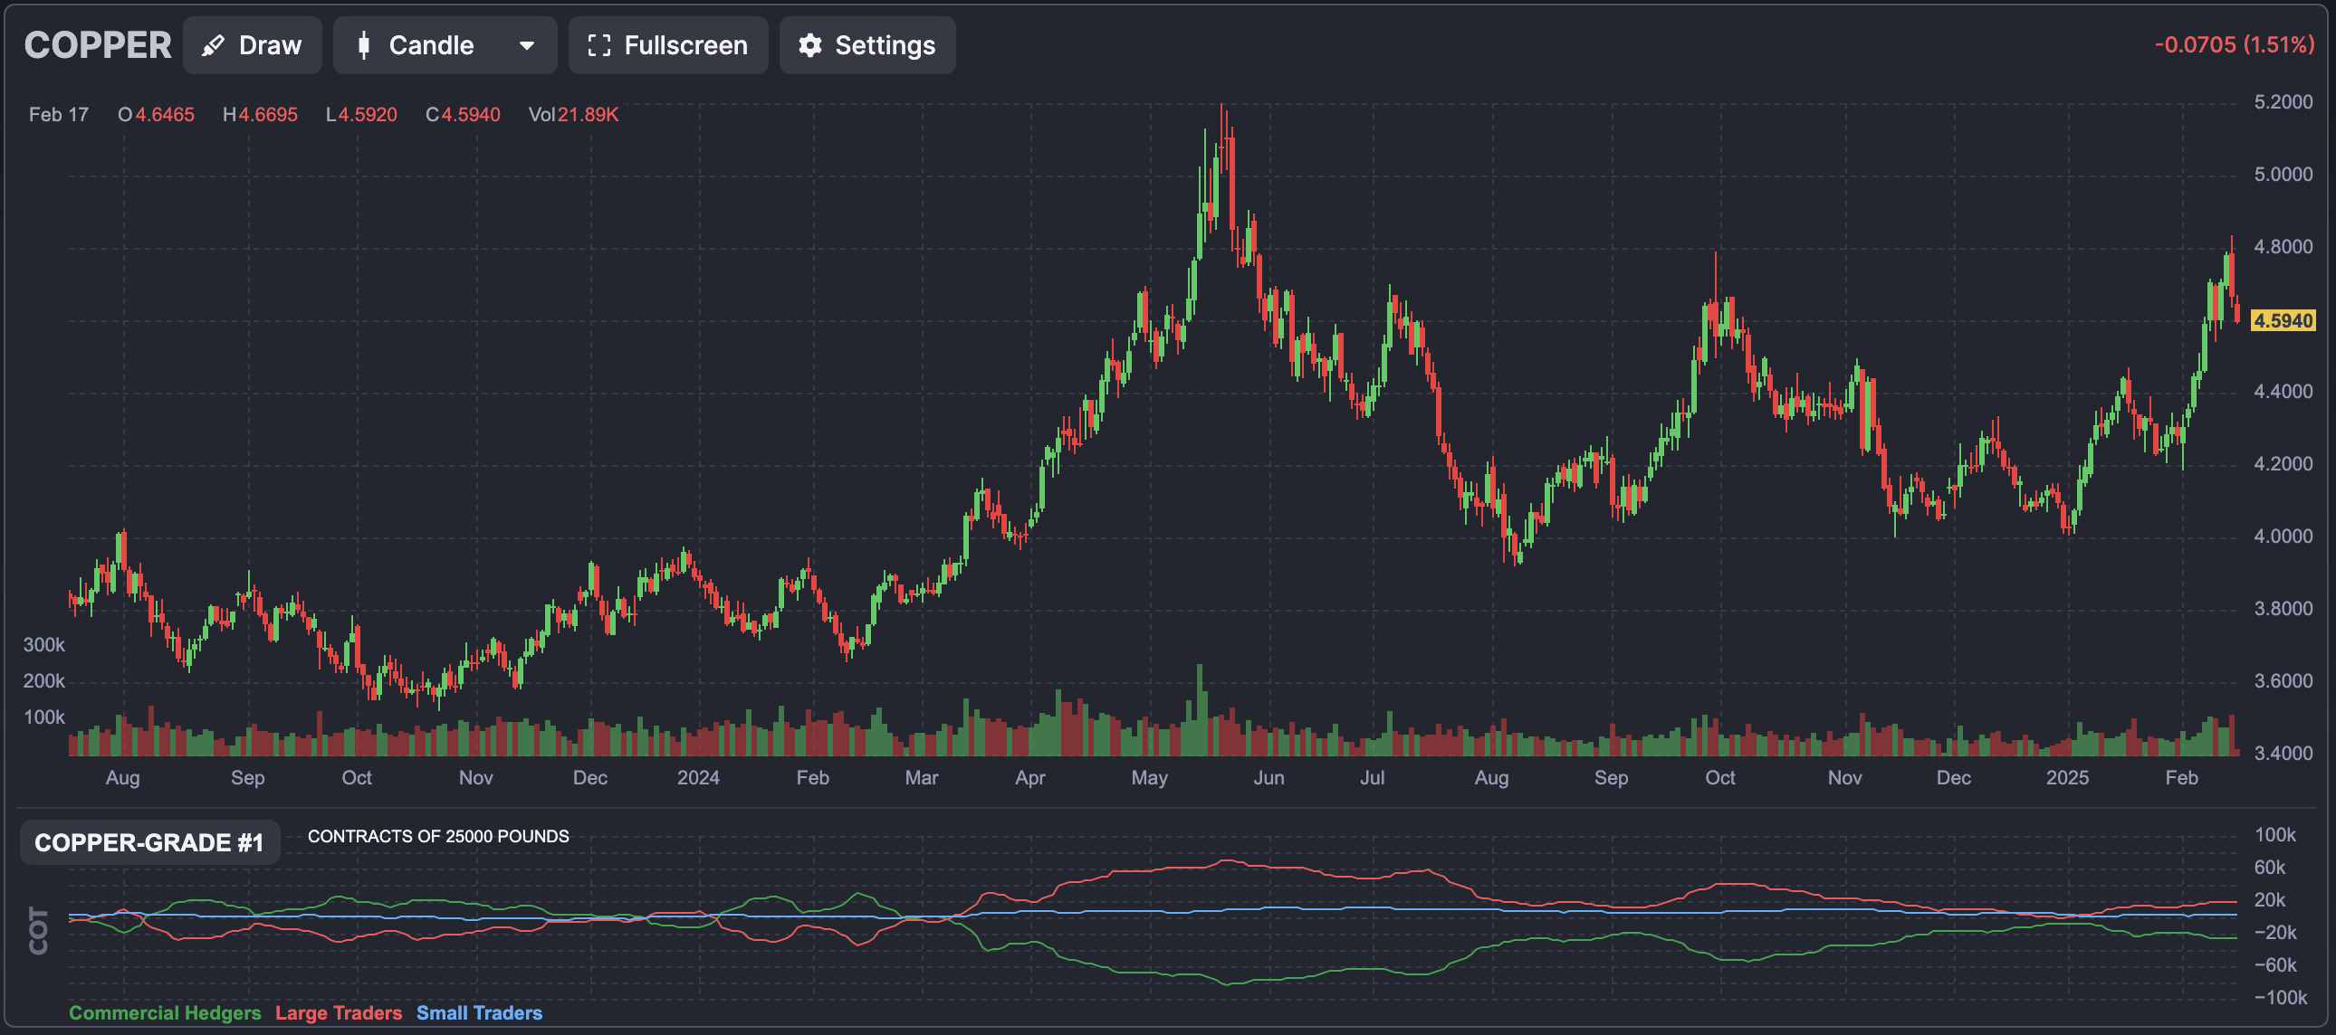Select the COPPER-GRADE #1 tab

point(149,842)
